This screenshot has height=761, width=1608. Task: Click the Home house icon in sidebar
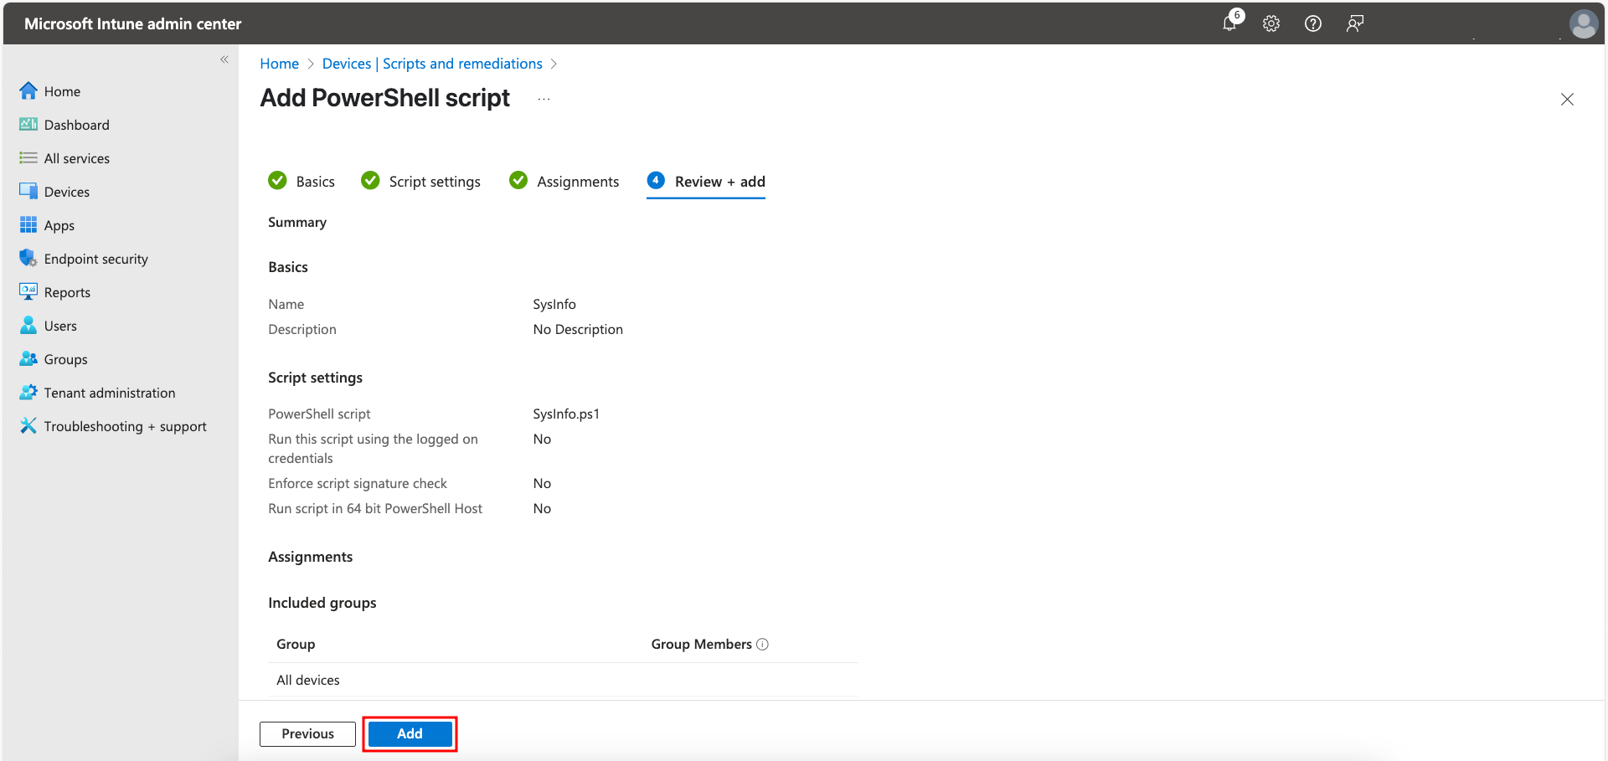[28, 90]
